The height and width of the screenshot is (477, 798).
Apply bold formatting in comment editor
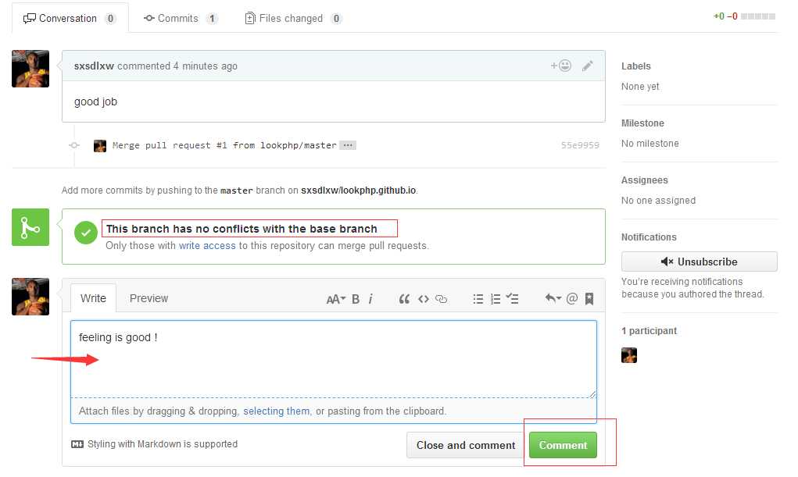(356, 299)
